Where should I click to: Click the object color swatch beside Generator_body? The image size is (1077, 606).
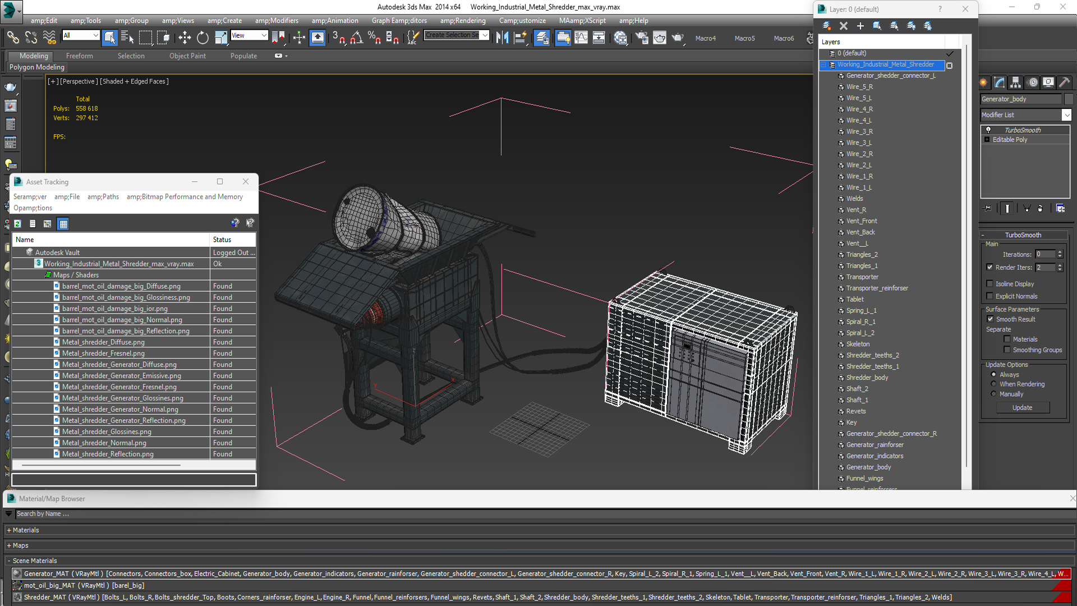[1068, 99]
